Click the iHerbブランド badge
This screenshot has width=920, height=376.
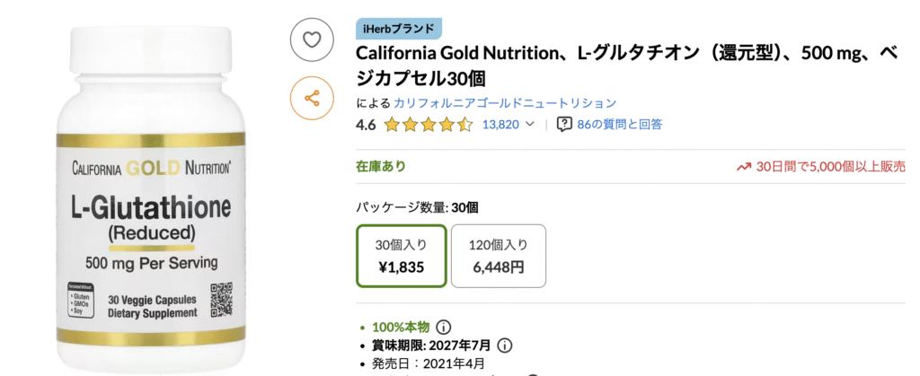[399, 29]
